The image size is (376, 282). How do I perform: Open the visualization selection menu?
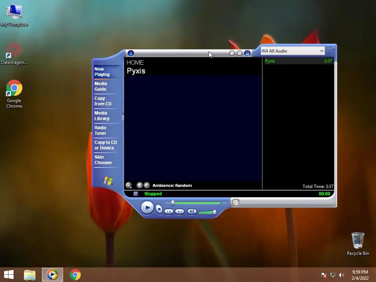click(x=129, y=185)
